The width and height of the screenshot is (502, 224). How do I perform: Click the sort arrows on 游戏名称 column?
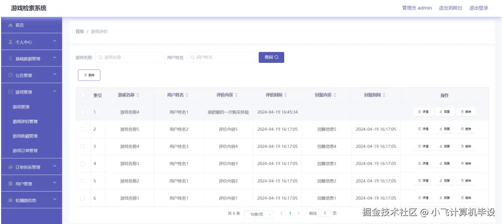(x=137, y=95)
